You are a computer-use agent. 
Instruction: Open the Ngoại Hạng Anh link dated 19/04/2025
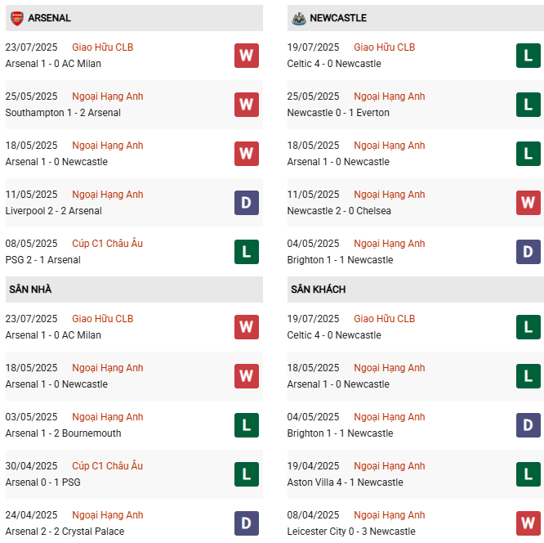(389, 466)
